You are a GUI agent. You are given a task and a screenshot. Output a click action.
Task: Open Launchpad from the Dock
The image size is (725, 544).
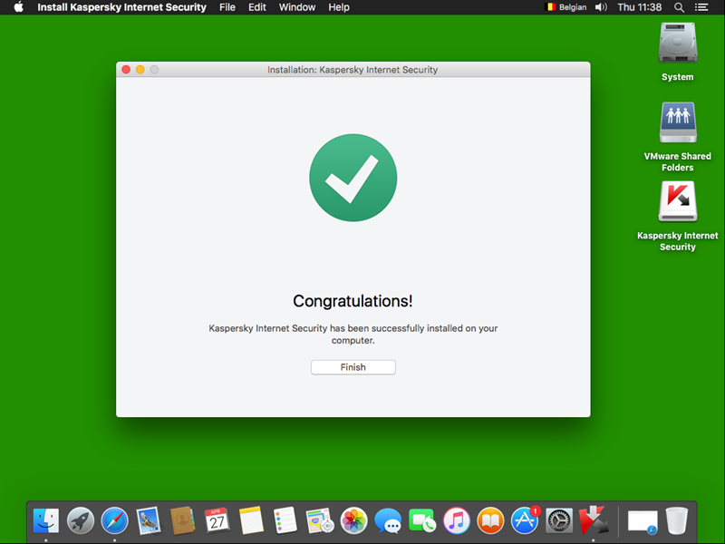[81, 520]
